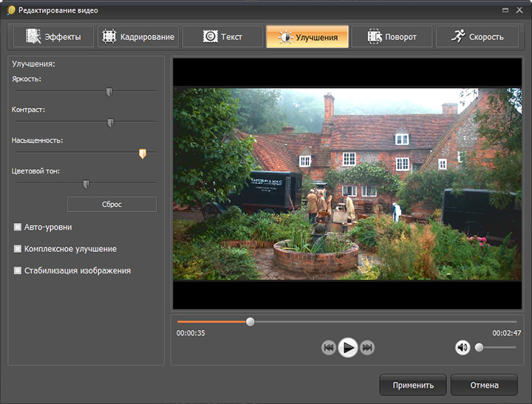Minimize the video editing window

coord(505,10)
